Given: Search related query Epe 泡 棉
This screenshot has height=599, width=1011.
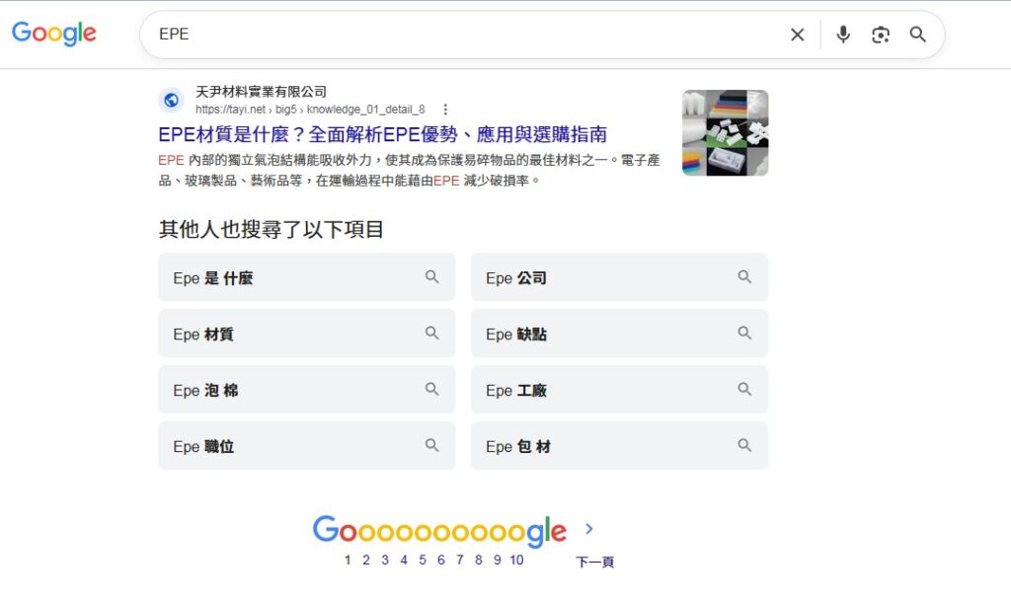Looking at the screenshot, I should [307, 390].
